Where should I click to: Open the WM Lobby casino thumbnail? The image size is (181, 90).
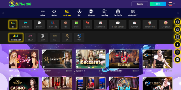[158, 59]
